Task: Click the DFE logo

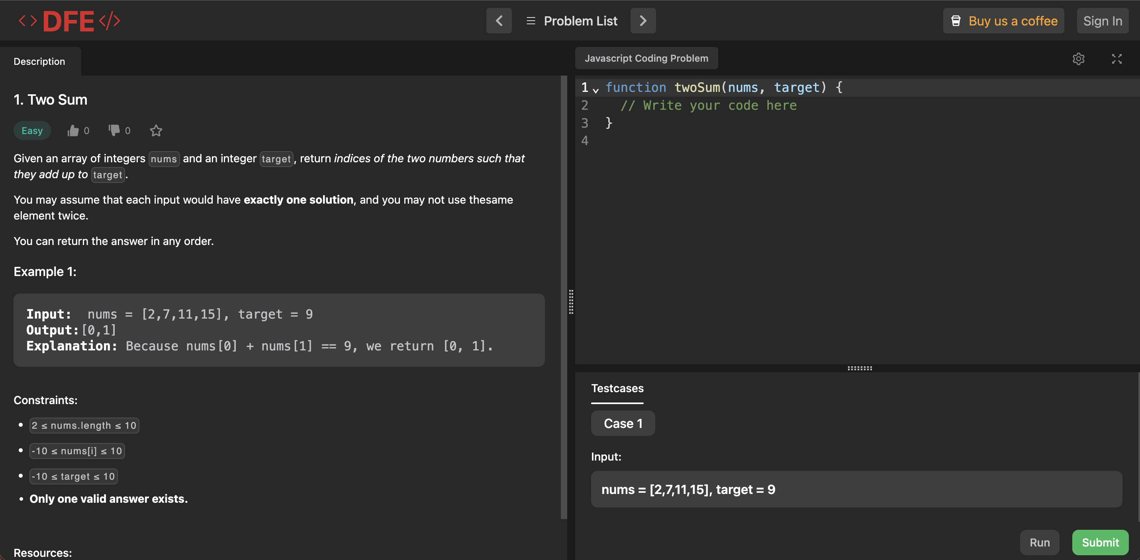Action: 69,20
